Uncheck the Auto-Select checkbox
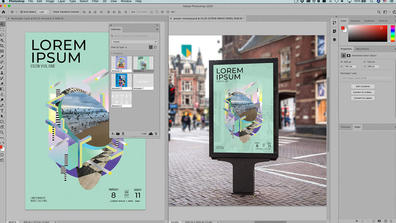 coord(22,12)
